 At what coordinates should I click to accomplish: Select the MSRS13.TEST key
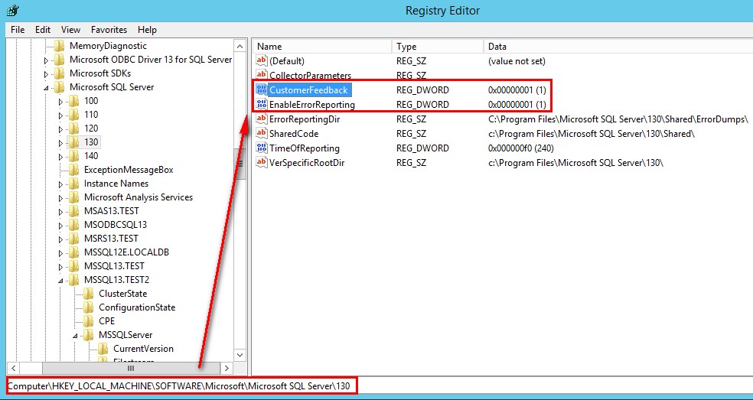point(111,239)
